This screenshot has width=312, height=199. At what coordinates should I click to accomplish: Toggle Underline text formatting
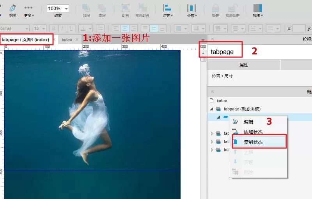click(x=71, y=28)
